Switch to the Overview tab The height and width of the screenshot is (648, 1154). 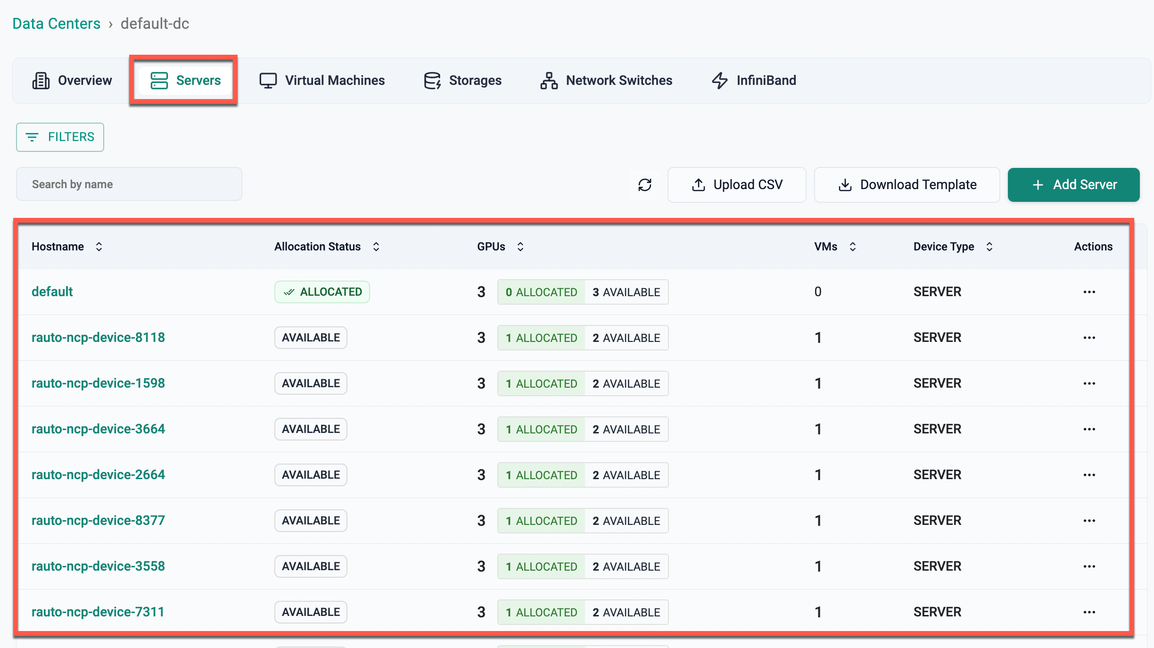pyautogui.click(x=72, y=81)
